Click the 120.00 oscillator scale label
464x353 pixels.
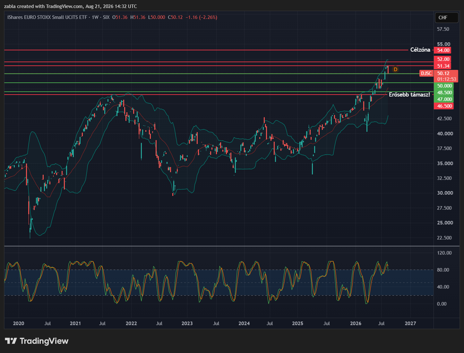444,253
